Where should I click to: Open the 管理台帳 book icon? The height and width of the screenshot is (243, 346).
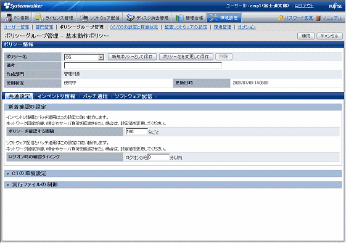click(179, 18)
